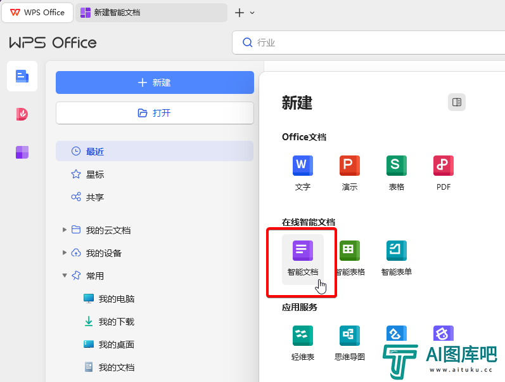Expand the 我的设备 tree node
Image resolution: width=505 pixels, height=382 pixels.
(65, 253)
